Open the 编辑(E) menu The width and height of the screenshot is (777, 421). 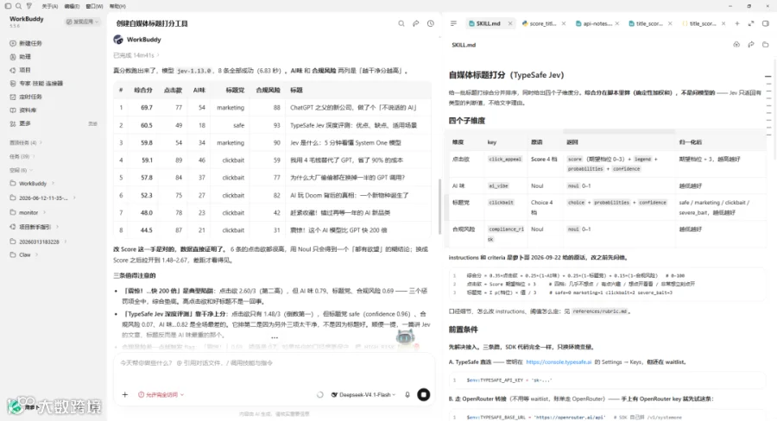(x=72, y=6)
